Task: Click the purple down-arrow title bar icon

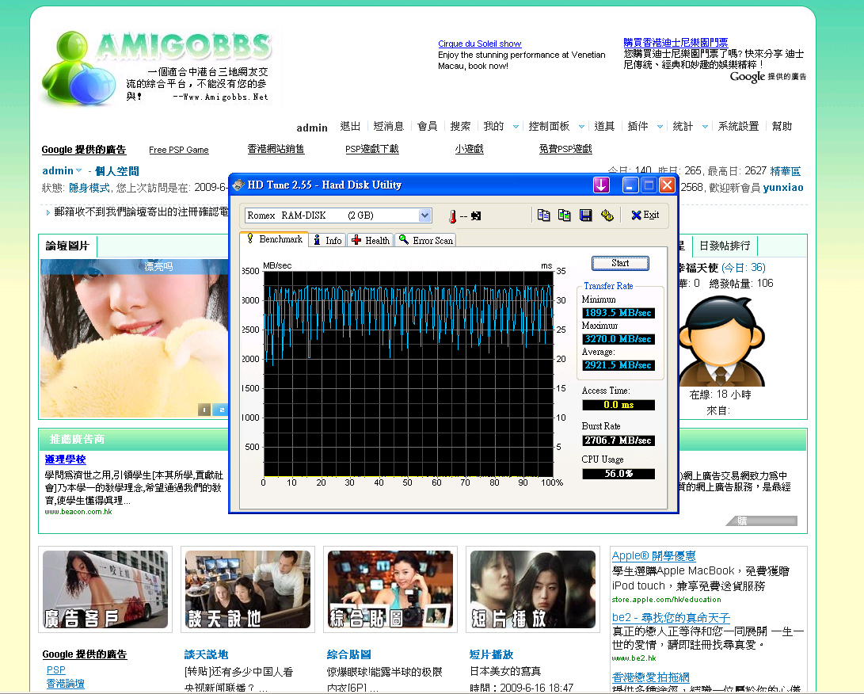Action: 601,185
